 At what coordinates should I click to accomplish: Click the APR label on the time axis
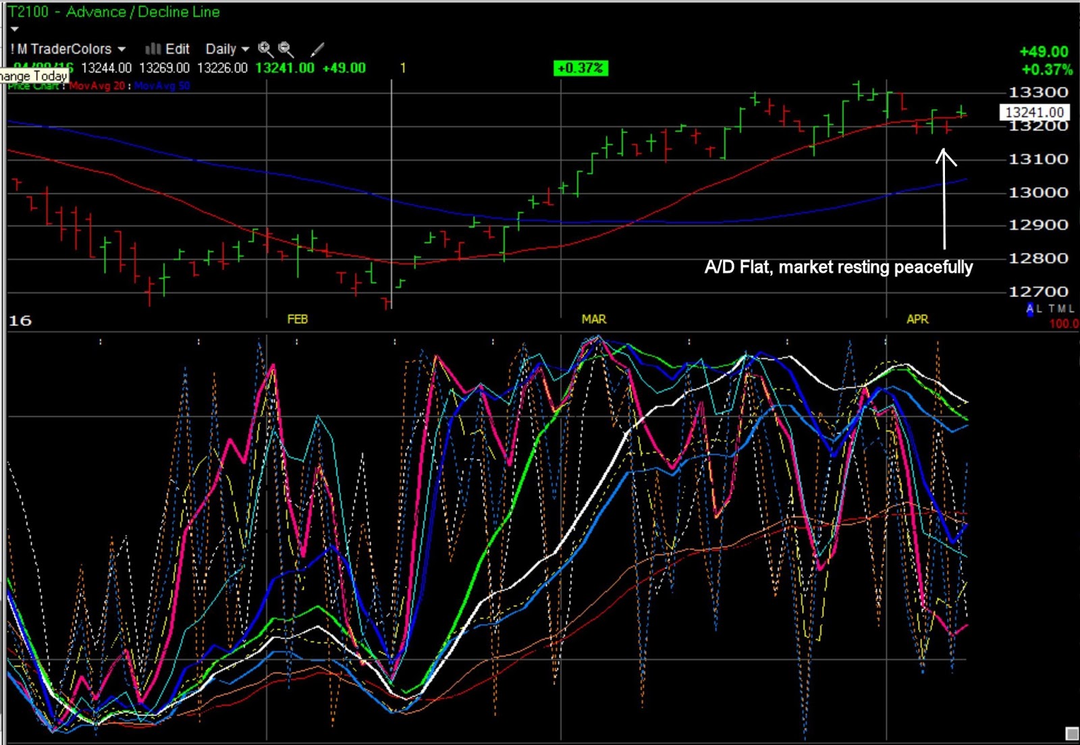pyautogui.click(x=917, y=319)
